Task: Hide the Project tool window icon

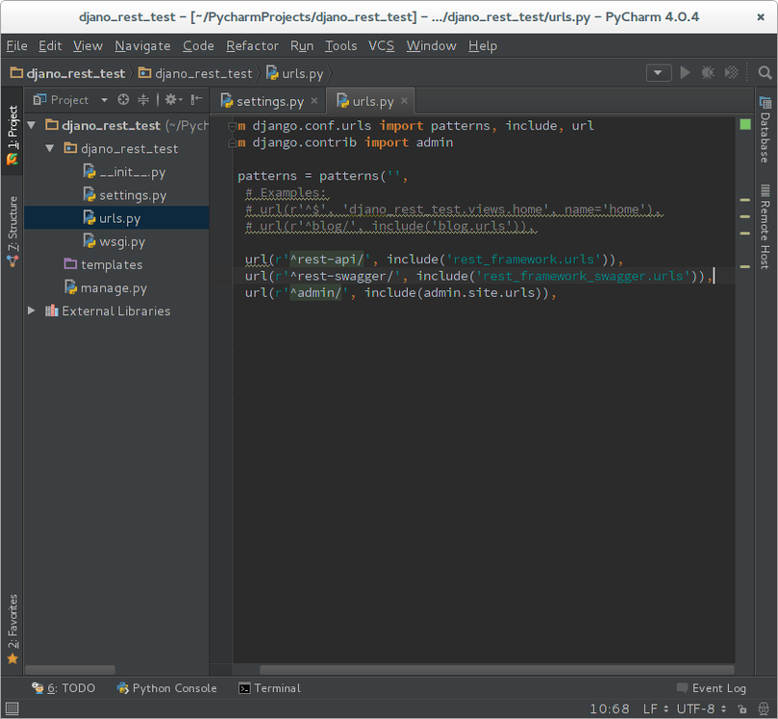Action: point(196,100)
